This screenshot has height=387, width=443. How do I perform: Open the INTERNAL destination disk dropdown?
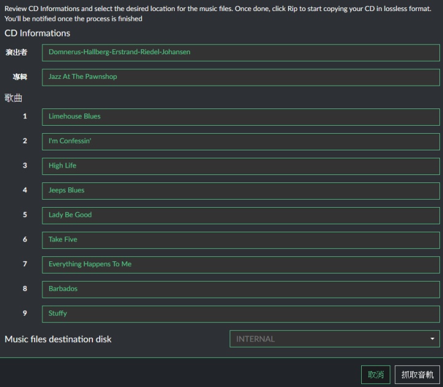click(x=335, y=339)
